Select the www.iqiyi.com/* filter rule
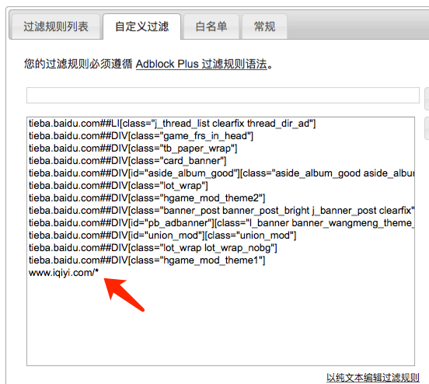Screen dimensions: 429x384 click(x=64, y=273)
